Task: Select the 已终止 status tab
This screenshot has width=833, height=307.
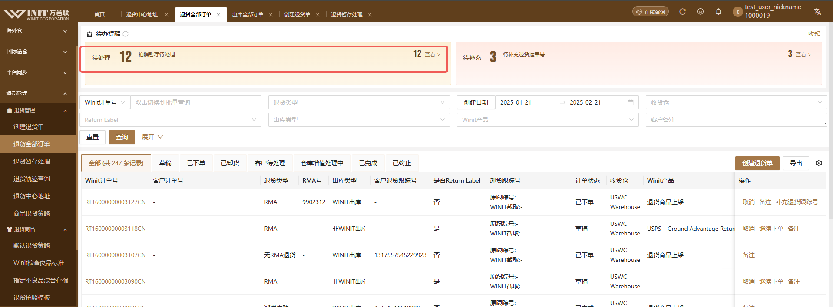Action: [x=402, y=163]
